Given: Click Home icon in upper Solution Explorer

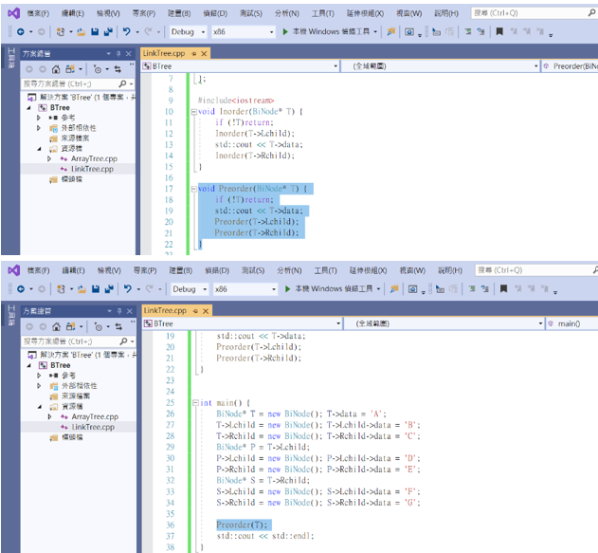Looking at the screenshot, I should point(56,69).
